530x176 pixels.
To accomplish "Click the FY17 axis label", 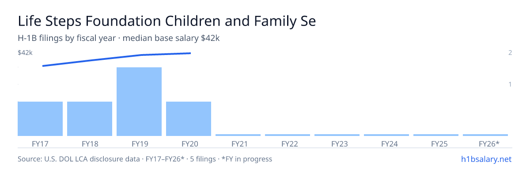I will 40,144.
